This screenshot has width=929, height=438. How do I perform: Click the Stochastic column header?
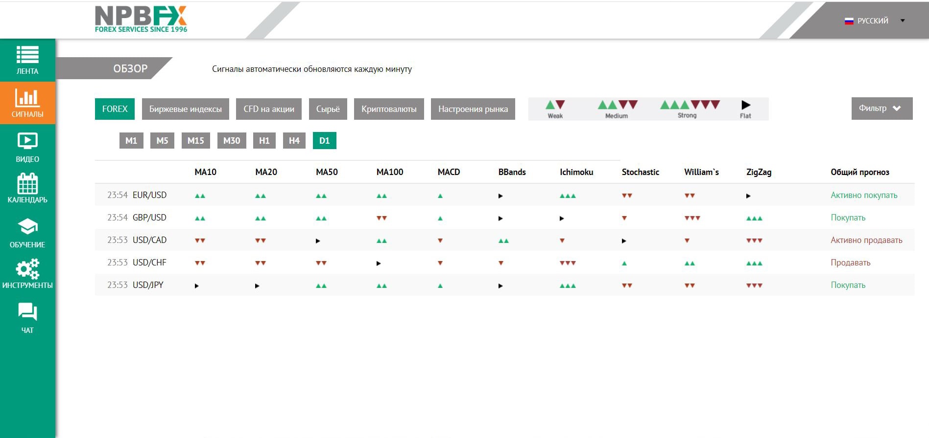641,172
